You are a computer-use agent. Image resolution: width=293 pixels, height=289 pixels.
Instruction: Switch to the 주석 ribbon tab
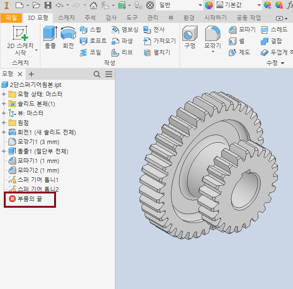90,18
